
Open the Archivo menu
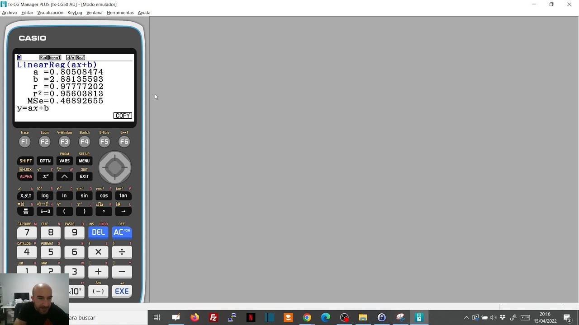coord(9,13)
